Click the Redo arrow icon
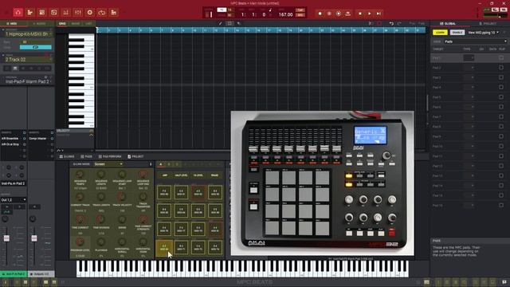510x287 pixels. pos(399,23)
